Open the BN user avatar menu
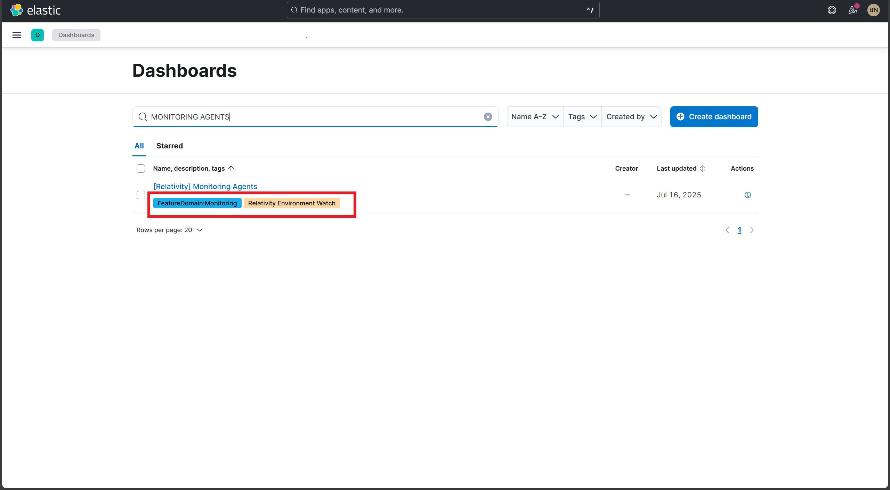 [x=874, y=10]
